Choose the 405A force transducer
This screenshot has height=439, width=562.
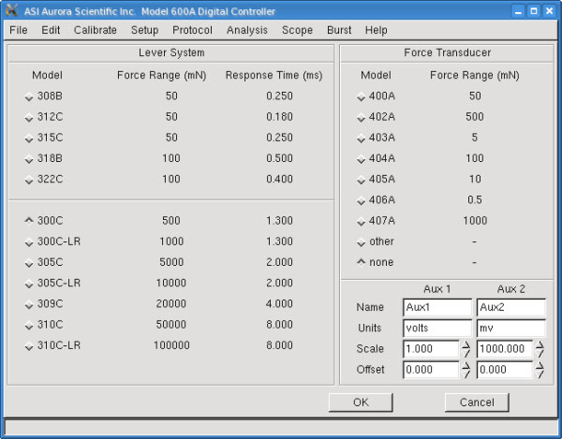pyautogui.click(x=361, y=180)
